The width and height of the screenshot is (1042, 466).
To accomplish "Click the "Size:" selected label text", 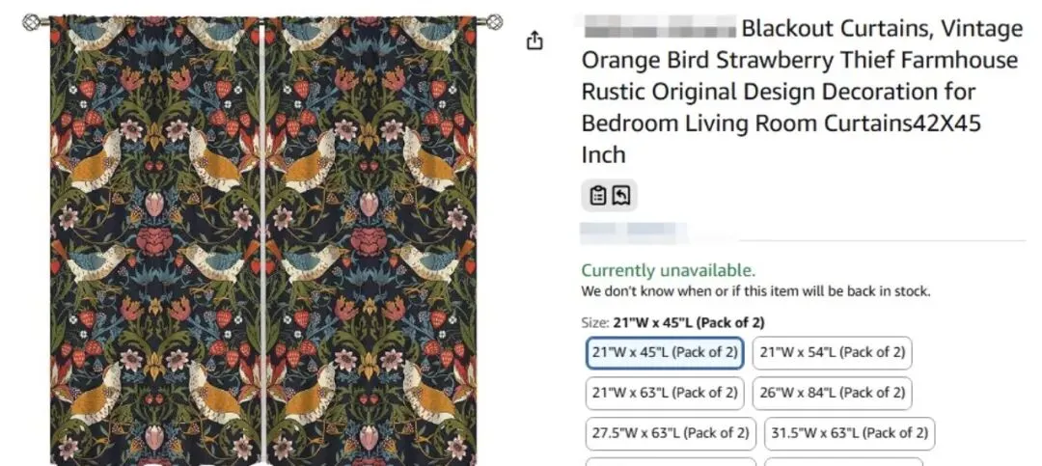I will [x=673, y=322].
